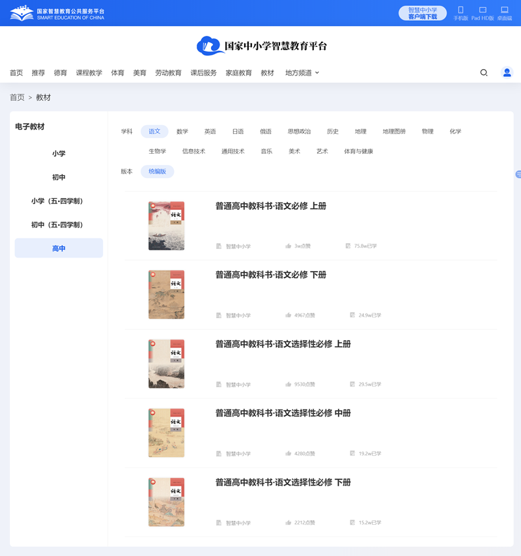The width and height of the screenshot is (521, 556).
Task: Select 高中 in the left sidebar
Action: pyautogui.click(x=59, y=248)
